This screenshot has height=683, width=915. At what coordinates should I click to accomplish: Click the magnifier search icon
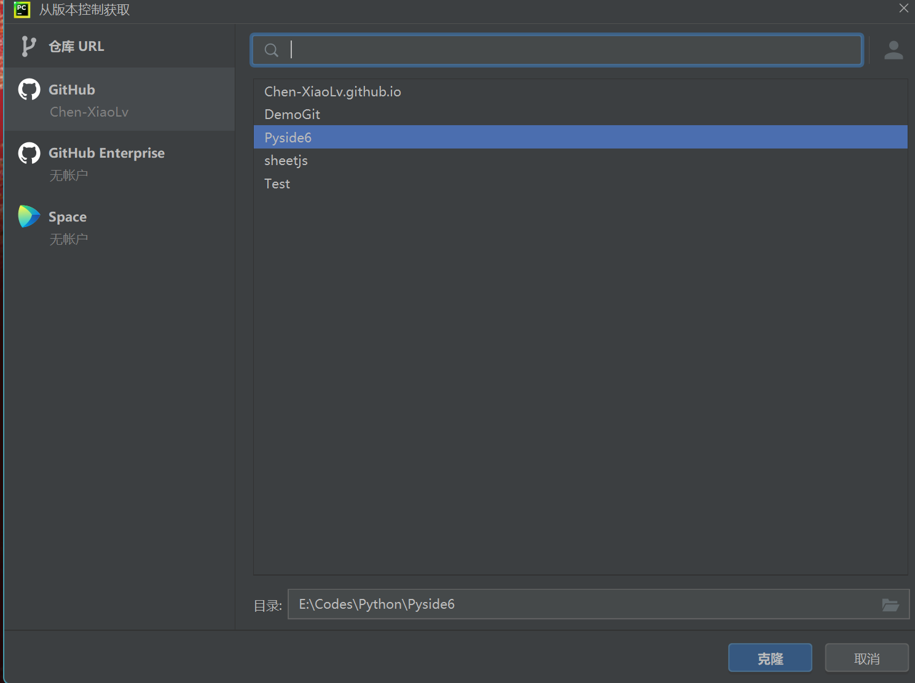pos(271,50)
